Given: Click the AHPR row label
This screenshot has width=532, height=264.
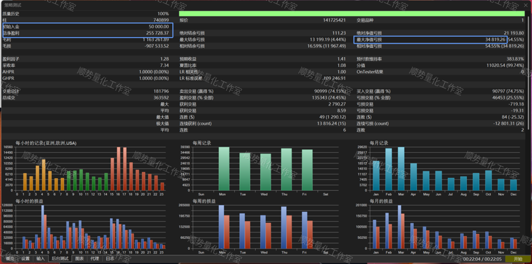Looking at the screenshot, I should 9,71.
